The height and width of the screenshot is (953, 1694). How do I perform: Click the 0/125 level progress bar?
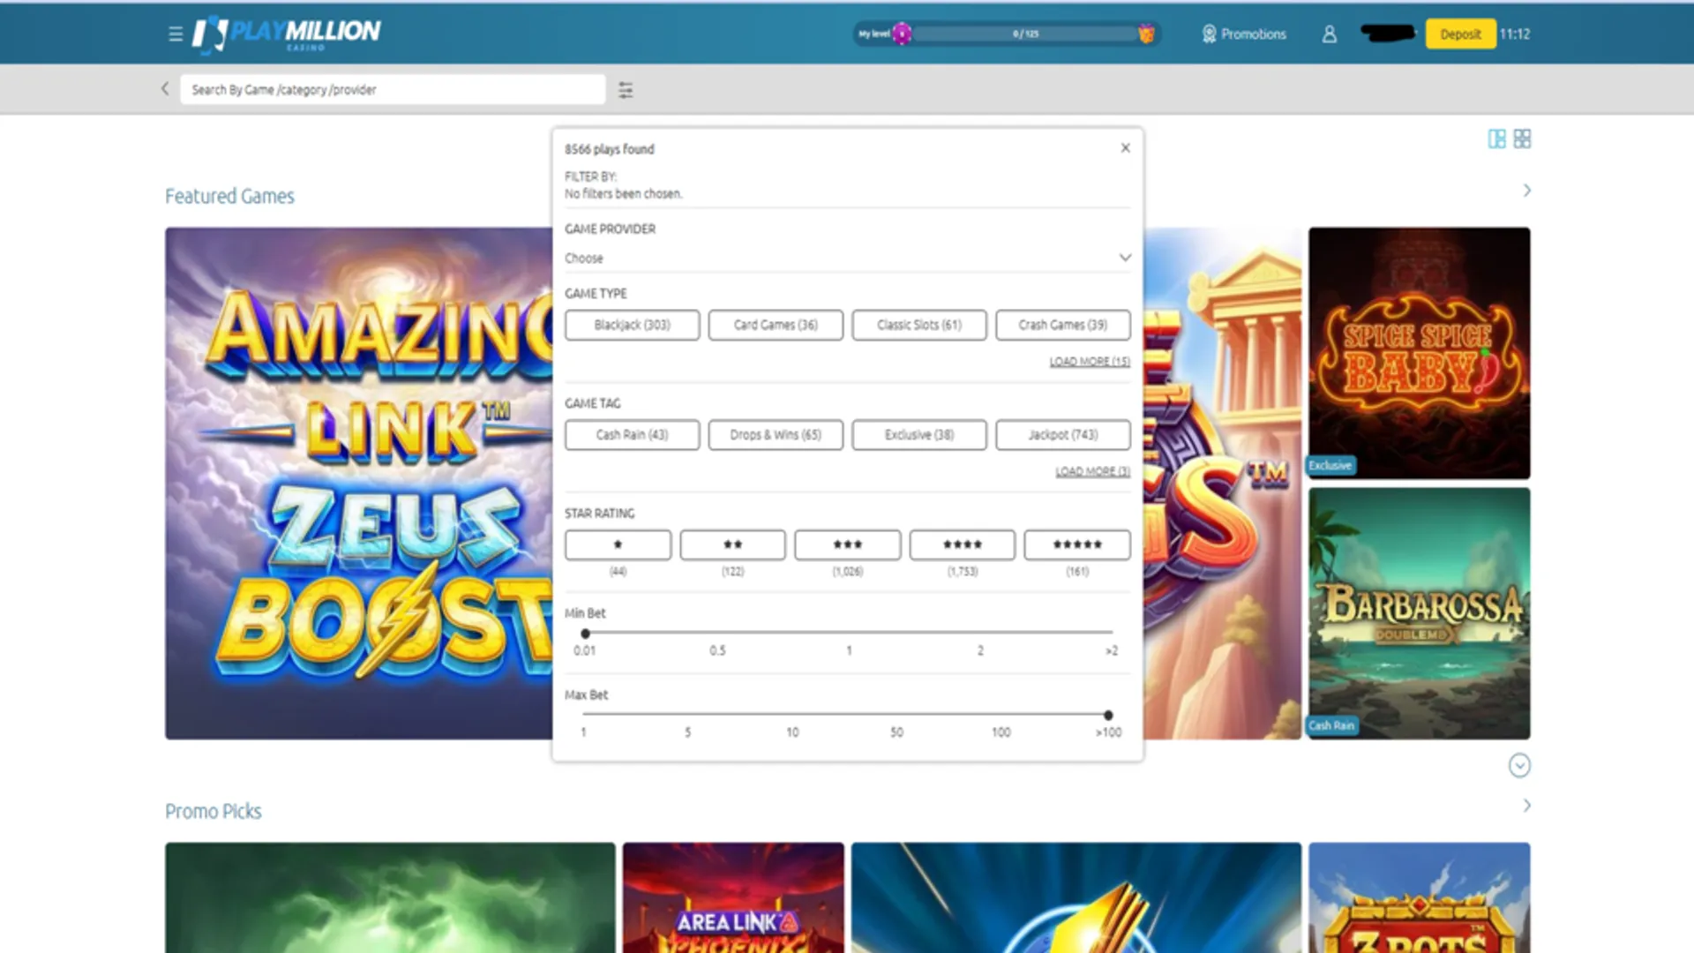tap(1025, 34)
